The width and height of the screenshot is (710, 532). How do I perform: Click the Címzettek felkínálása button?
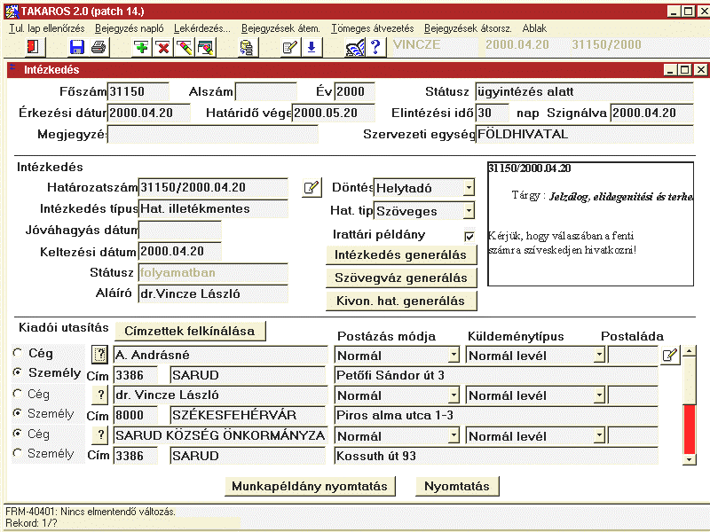coord(190,331)
